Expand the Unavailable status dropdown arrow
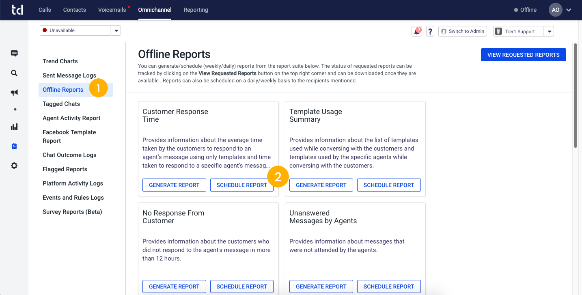The height and width of the screenshot is (295, 582). point(116,30)
